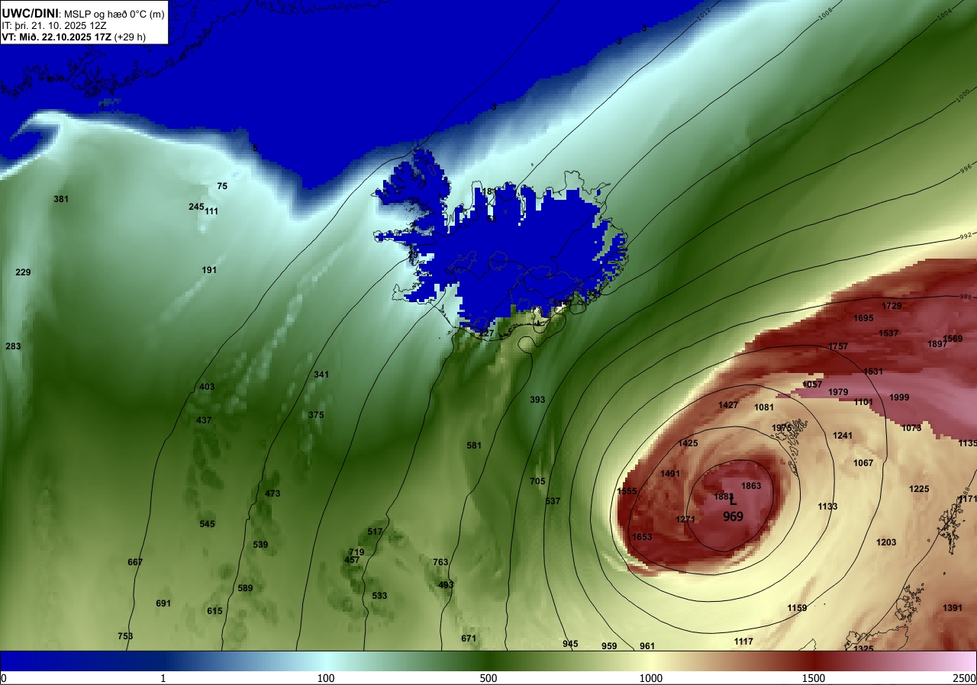The width and height of the screenshot is (977, 685).
Task: Click the 581 height value
Action: click(474, 445)
